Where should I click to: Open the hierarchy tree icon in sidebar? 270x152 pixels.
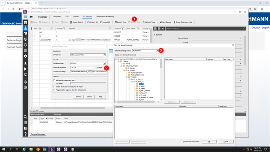click(x=25, y=34)
